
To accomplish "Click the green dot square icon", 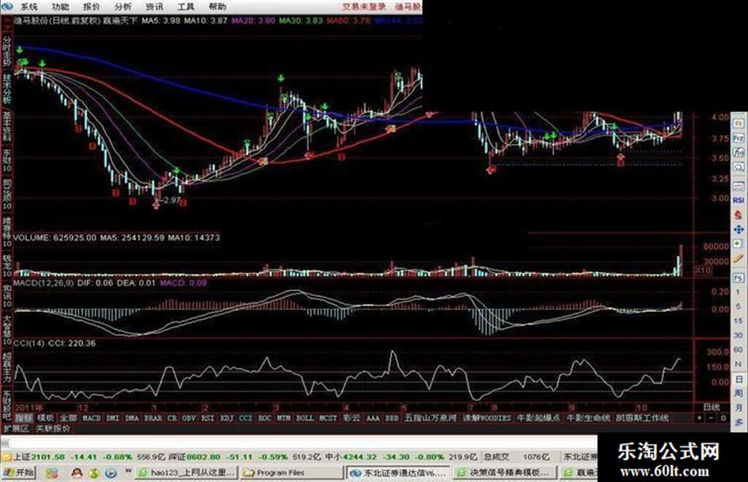I will tap(739, 244).
